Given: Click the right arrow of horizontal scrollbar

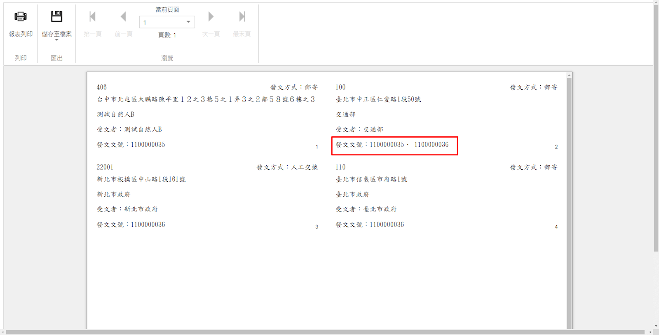Looking at the screenshot, I should 650,332.
